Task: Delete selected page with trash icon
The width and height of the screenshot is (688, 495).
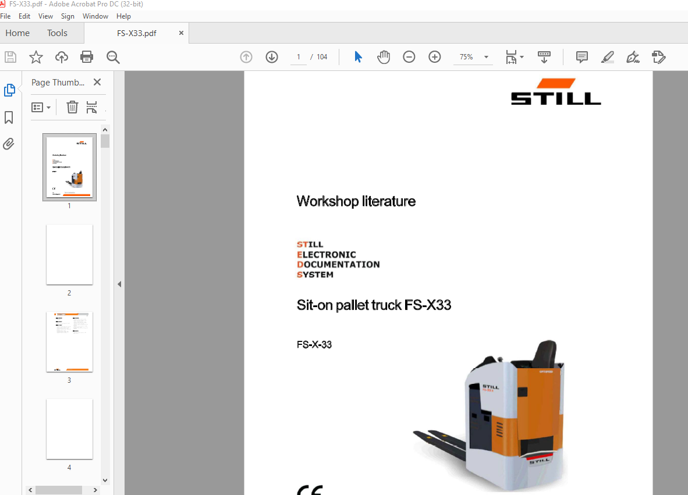Action: (x=72, y=107)
